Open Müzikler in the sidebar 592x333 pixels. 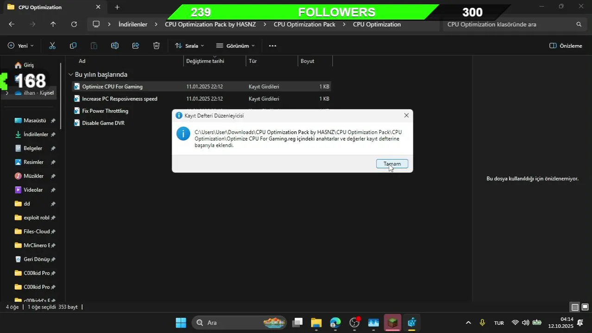pos(33,176)
